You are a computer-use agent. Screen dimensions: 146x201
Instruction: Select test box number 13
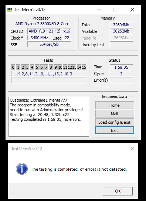point(74,67)
